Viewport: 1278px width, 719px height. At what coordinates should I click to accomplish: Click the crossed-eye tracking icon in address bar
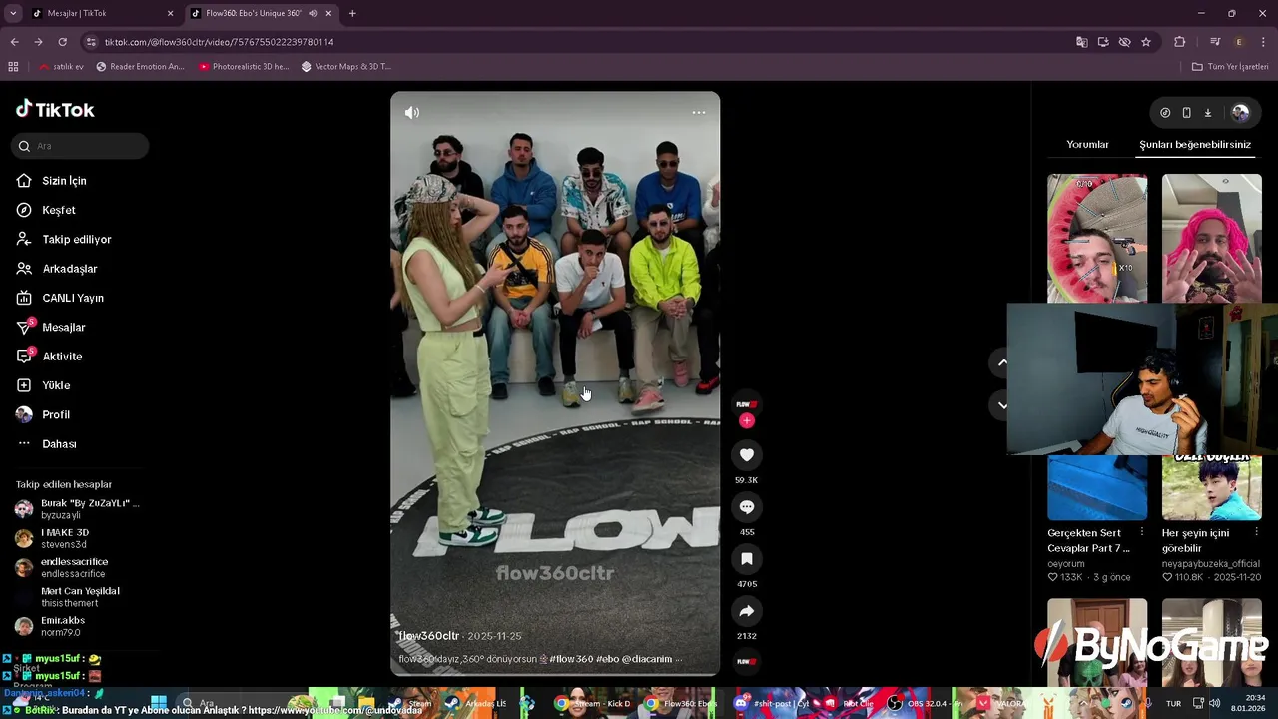coord(1124,42)
